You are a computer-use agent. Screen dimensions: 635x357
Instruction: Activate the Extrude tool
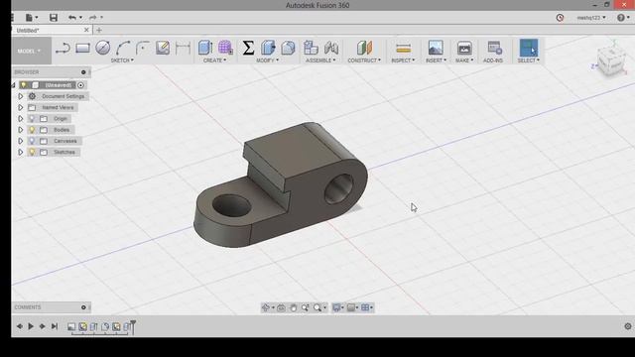[x=205, y=48]
